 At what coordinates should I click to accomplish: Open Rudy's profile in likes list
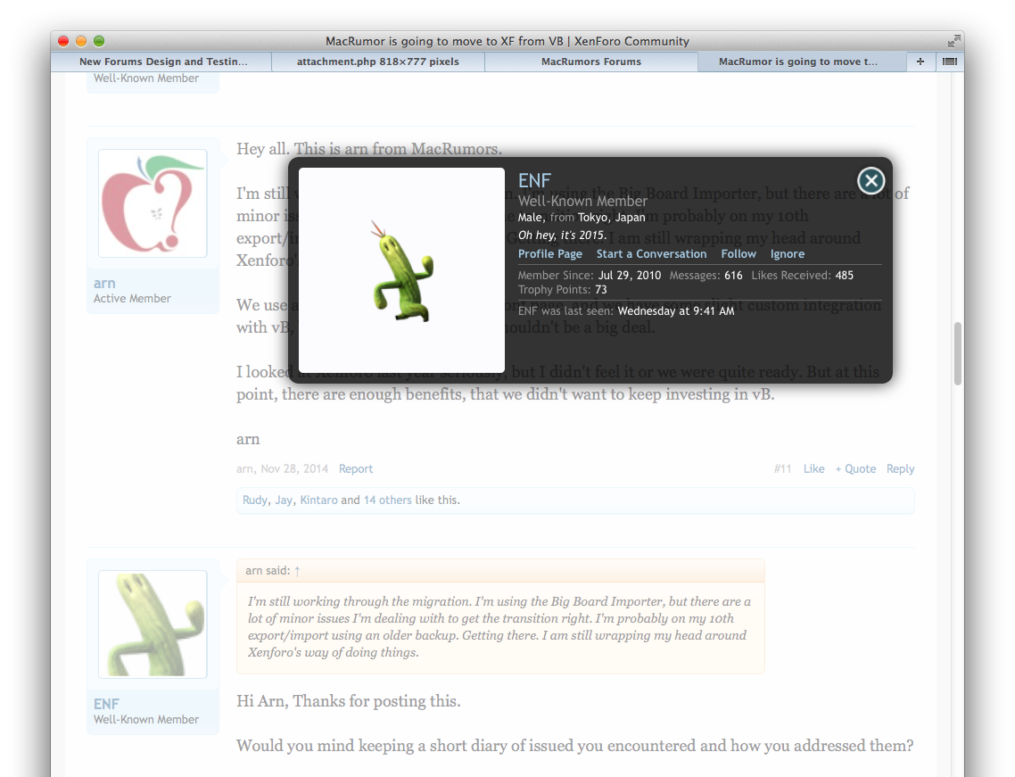point(255,500)
